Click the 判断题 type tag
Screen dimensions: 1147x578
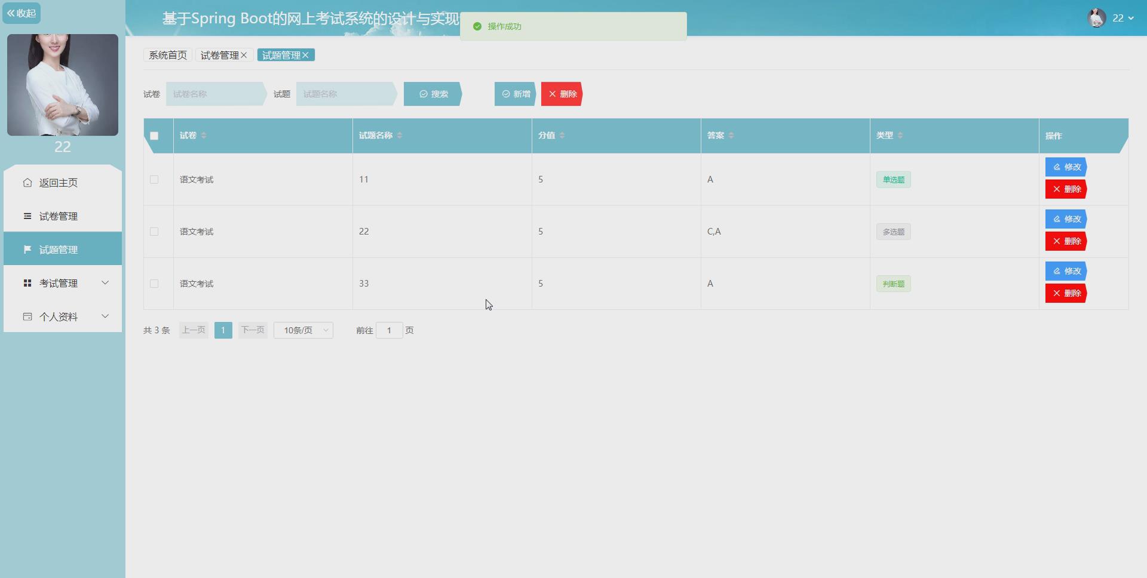(x=894, y=284)
